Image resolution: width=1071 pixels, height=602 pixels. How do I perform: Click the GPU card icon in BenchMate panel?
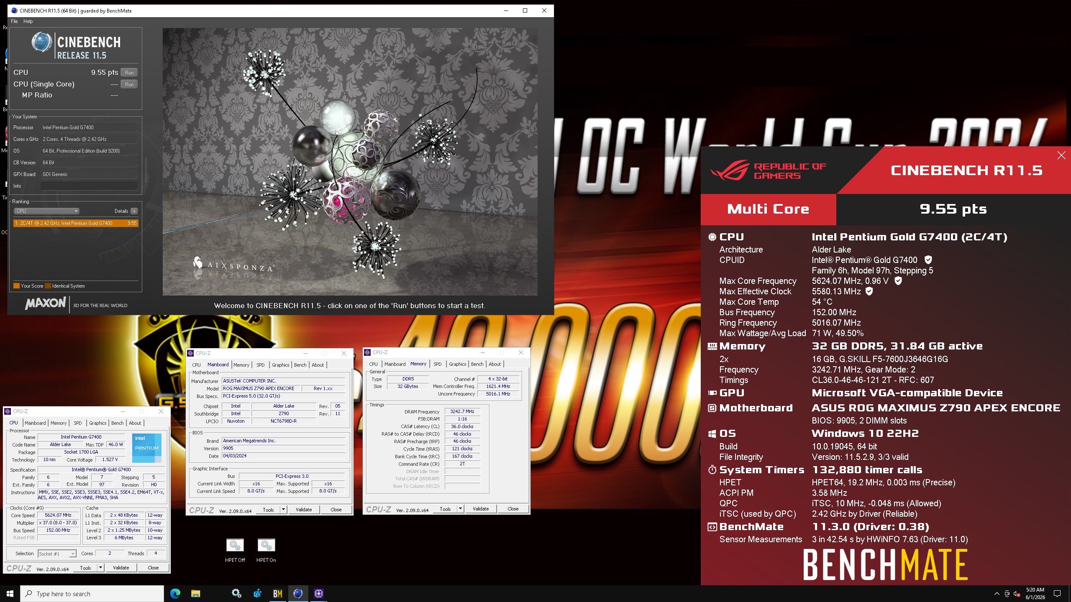click(712, 393)
